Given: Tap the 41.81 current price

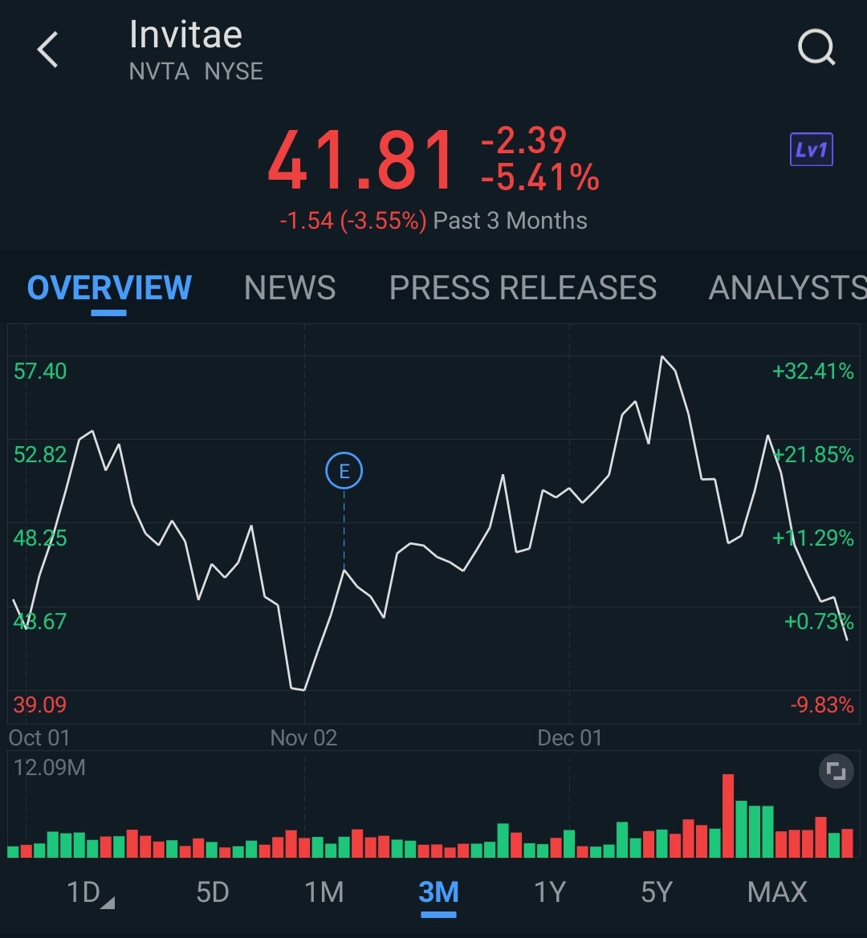Looking at the screenshot, I should point(360,160).
